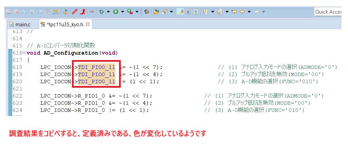This screenshot has height=145, width=348.
Task: Toggle Show Whitespace Characters pilcrow
Action: tap(196, 12)
